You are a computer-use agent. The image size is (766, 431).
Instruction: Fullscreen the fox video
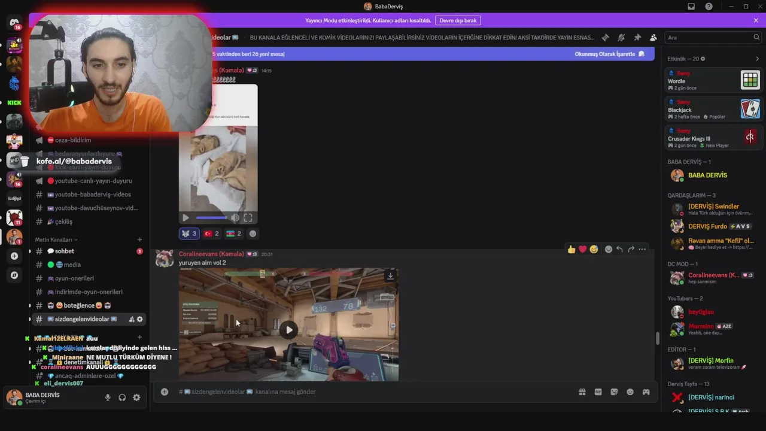point(248,218)
